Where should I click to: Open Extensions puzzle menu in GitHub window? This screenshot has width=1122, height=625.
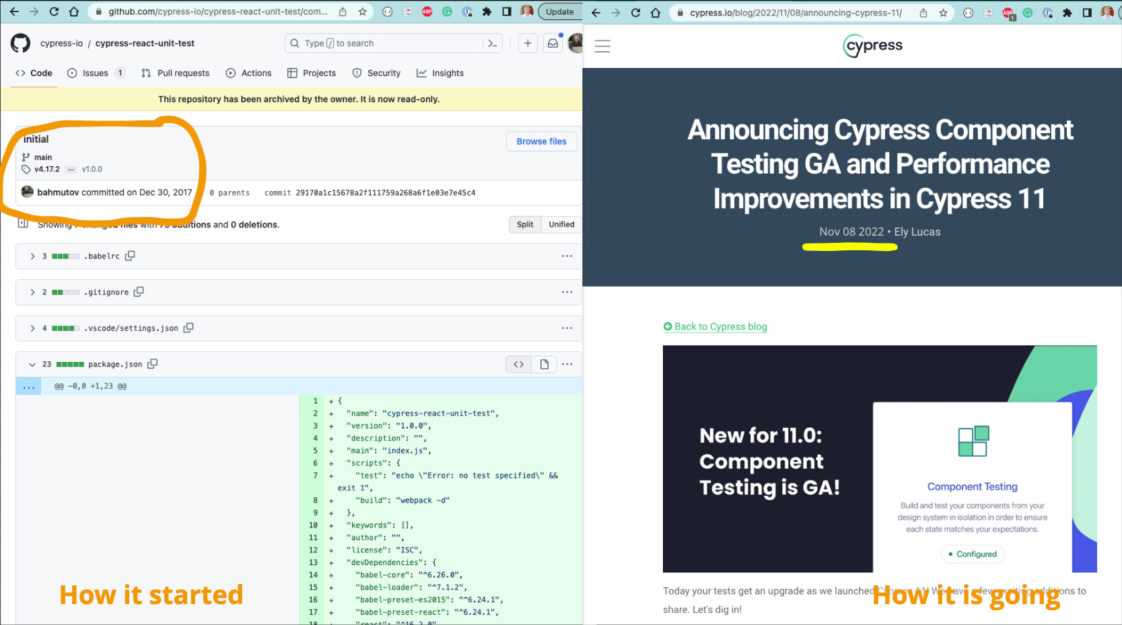(487, 11)
